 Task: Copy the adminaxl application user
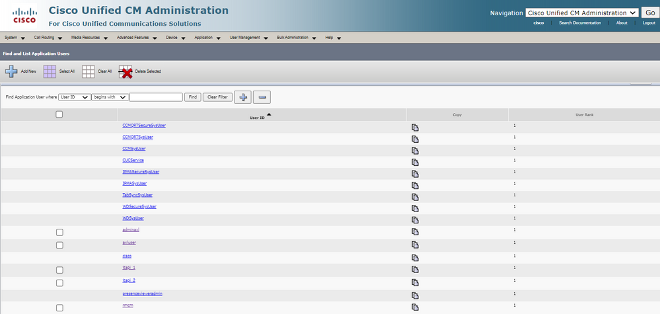pyautogui.click(x=415, y=231)
